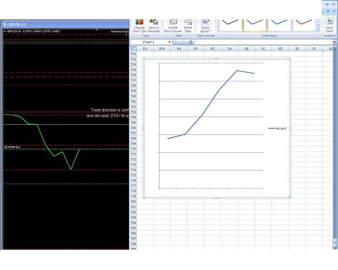
Task: Click the GBPUSD,H1 window icon in title bar
Action: click(x=4, y=24)
